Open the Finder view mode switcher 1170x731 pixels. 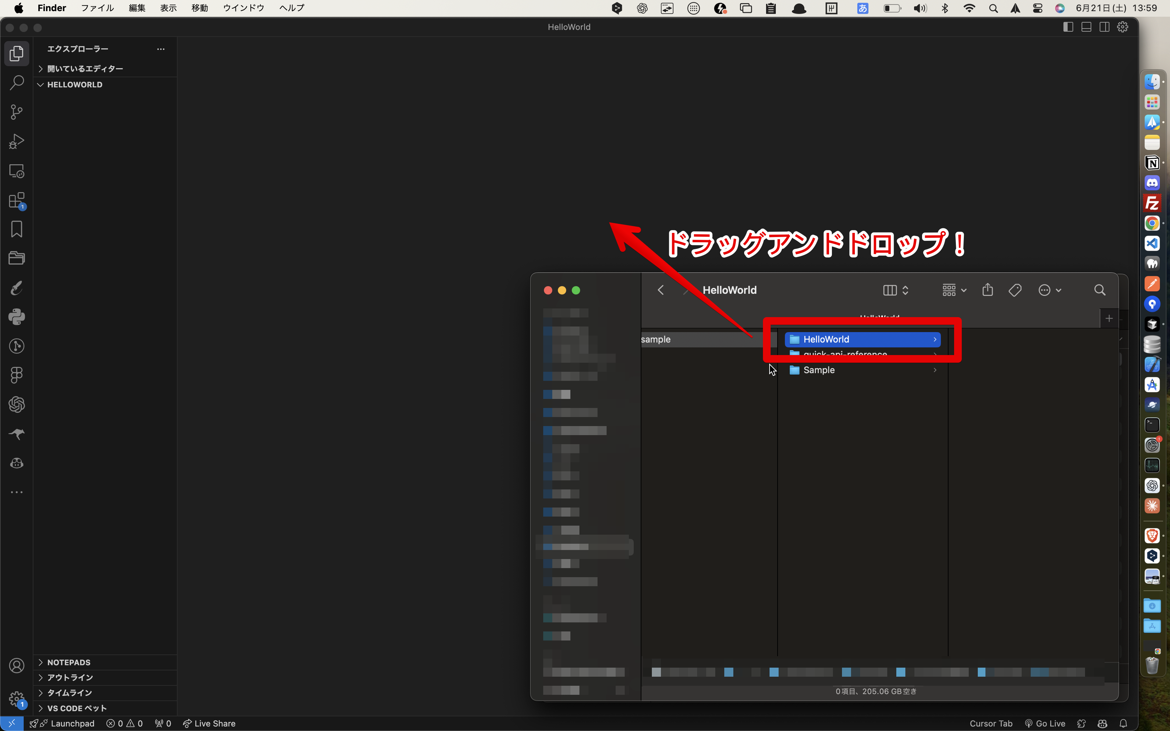pyautogui.click(x=896, y=290)
